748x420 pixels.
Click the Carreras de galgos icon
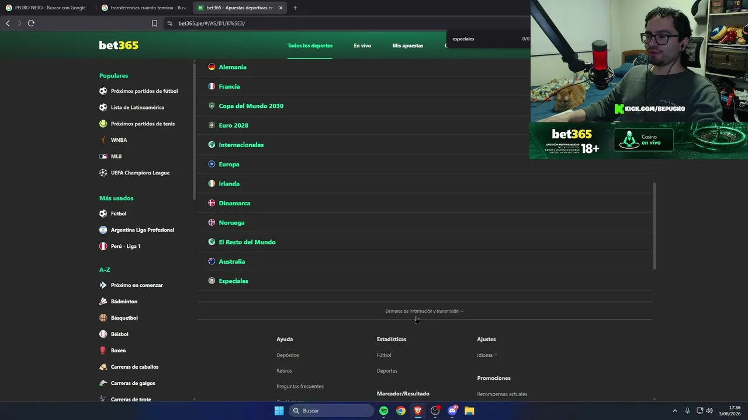click(103, 383)
